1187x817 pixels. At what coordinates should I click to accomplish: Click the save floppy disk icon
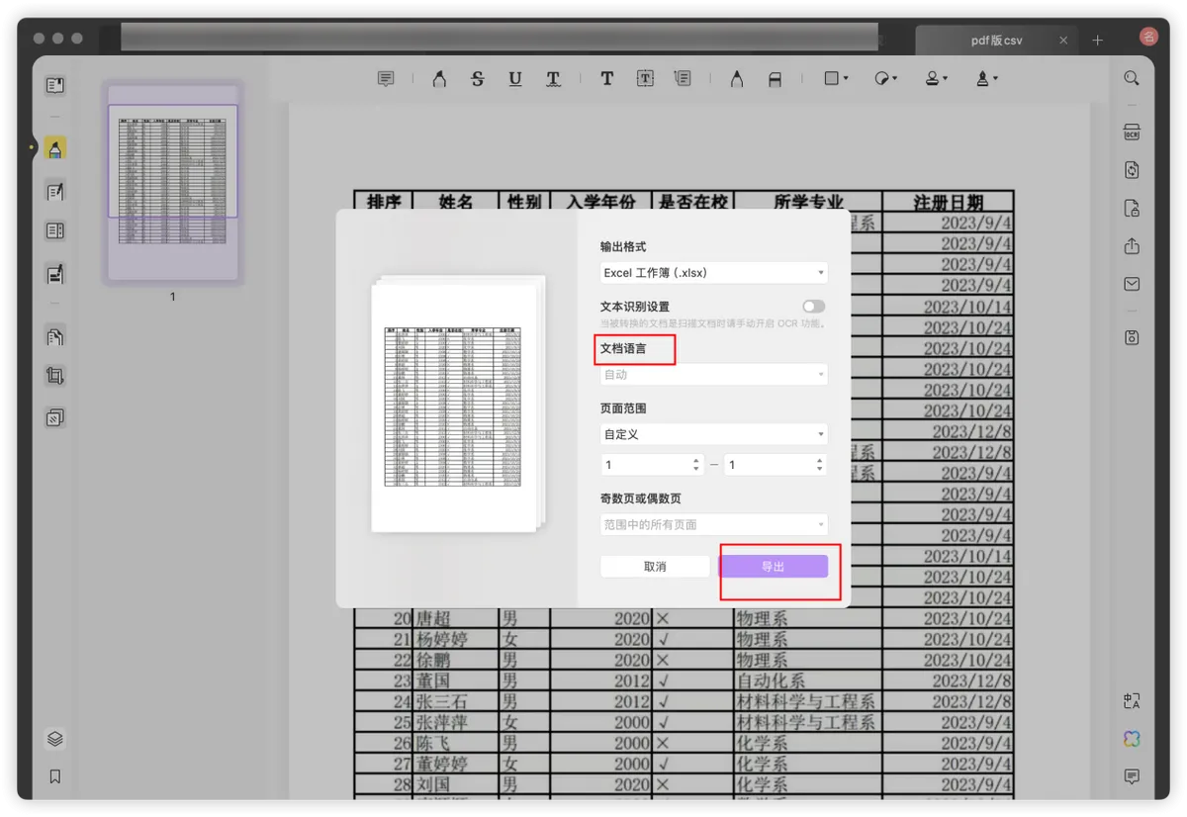tap(1132, 337)
